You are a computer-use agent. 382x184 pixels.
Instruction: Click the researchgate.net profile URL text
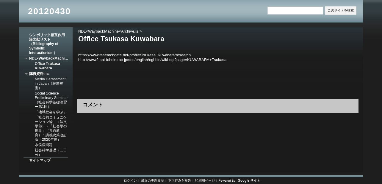pos(134,55)
